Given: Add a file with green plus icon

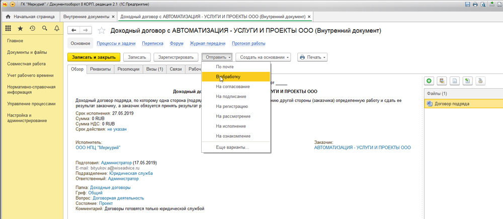Looking at the screenshot, I should [x=430, y=80].
